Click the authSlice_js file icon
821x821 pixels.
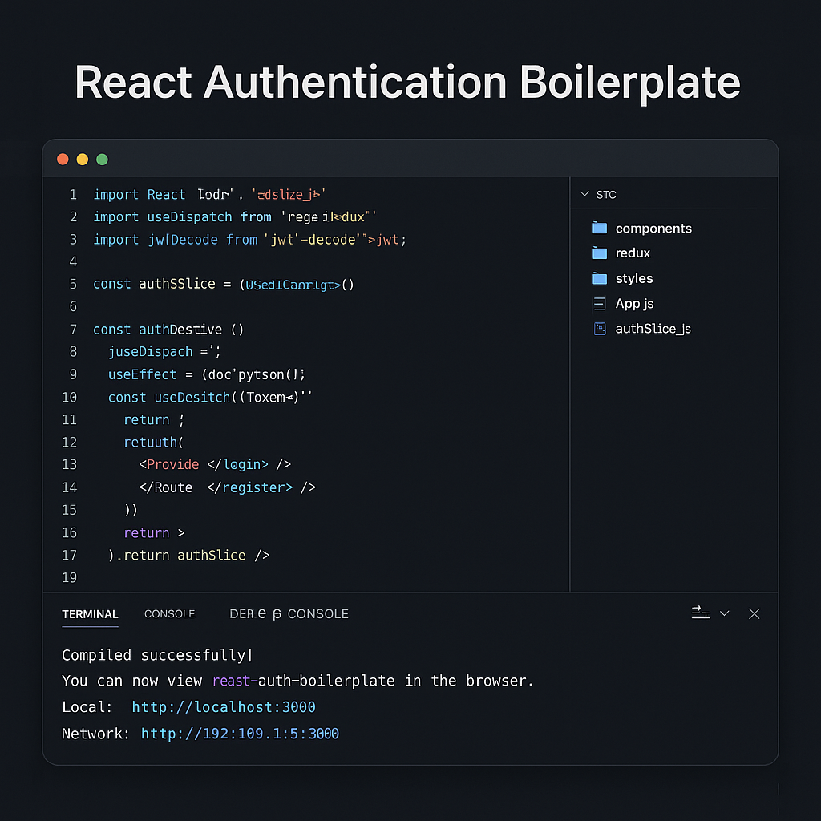[601, 329]
